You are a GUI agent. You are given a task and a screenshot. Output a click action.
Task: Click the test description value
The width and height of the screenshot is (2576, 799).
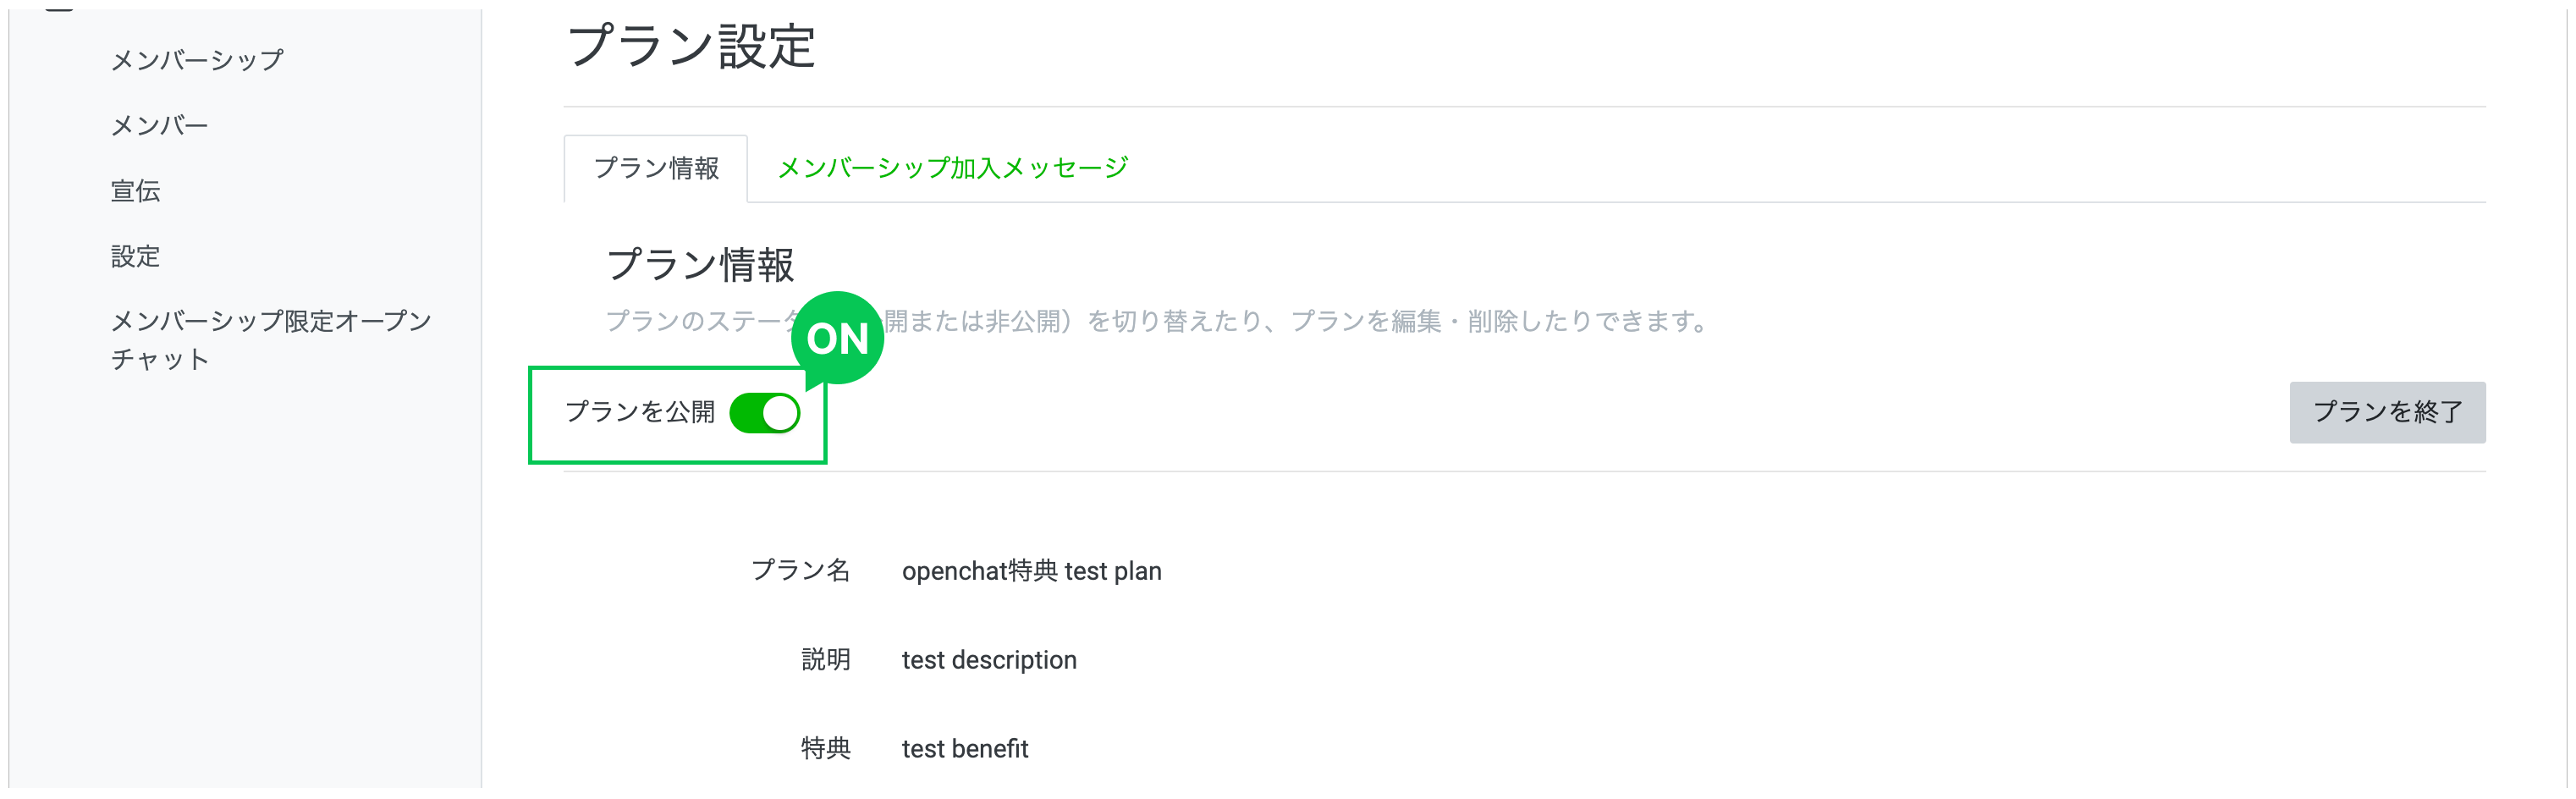click(988, 660)
